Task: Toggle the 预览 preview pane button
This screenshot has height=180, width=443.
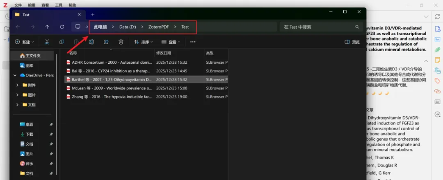Action: [352, 42]
